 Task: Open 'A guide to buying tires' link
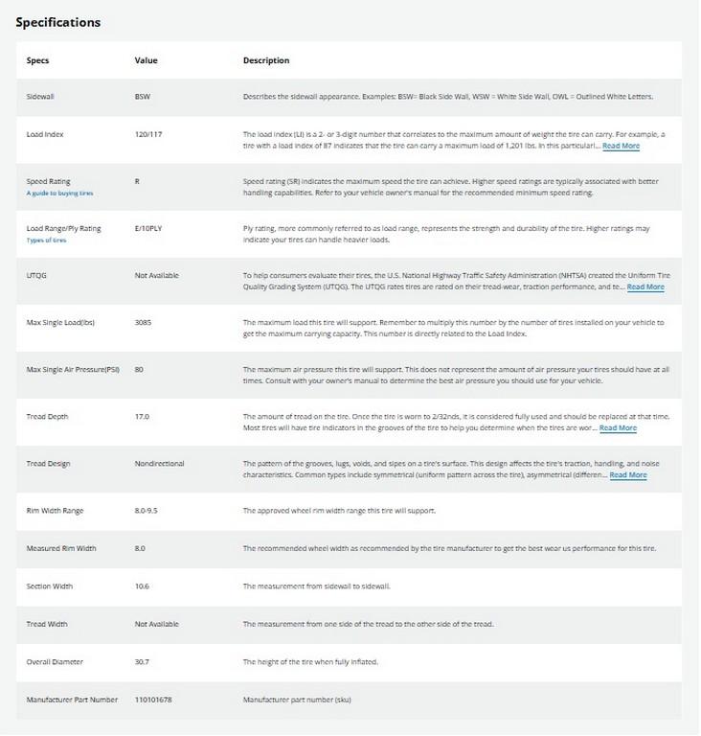point(59,193)
